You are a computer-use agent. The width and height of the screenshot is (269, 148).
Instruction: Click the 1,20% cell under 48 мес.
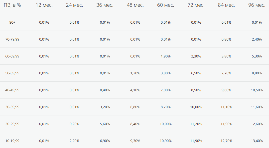pyautogui.click(x=135, y=73)
